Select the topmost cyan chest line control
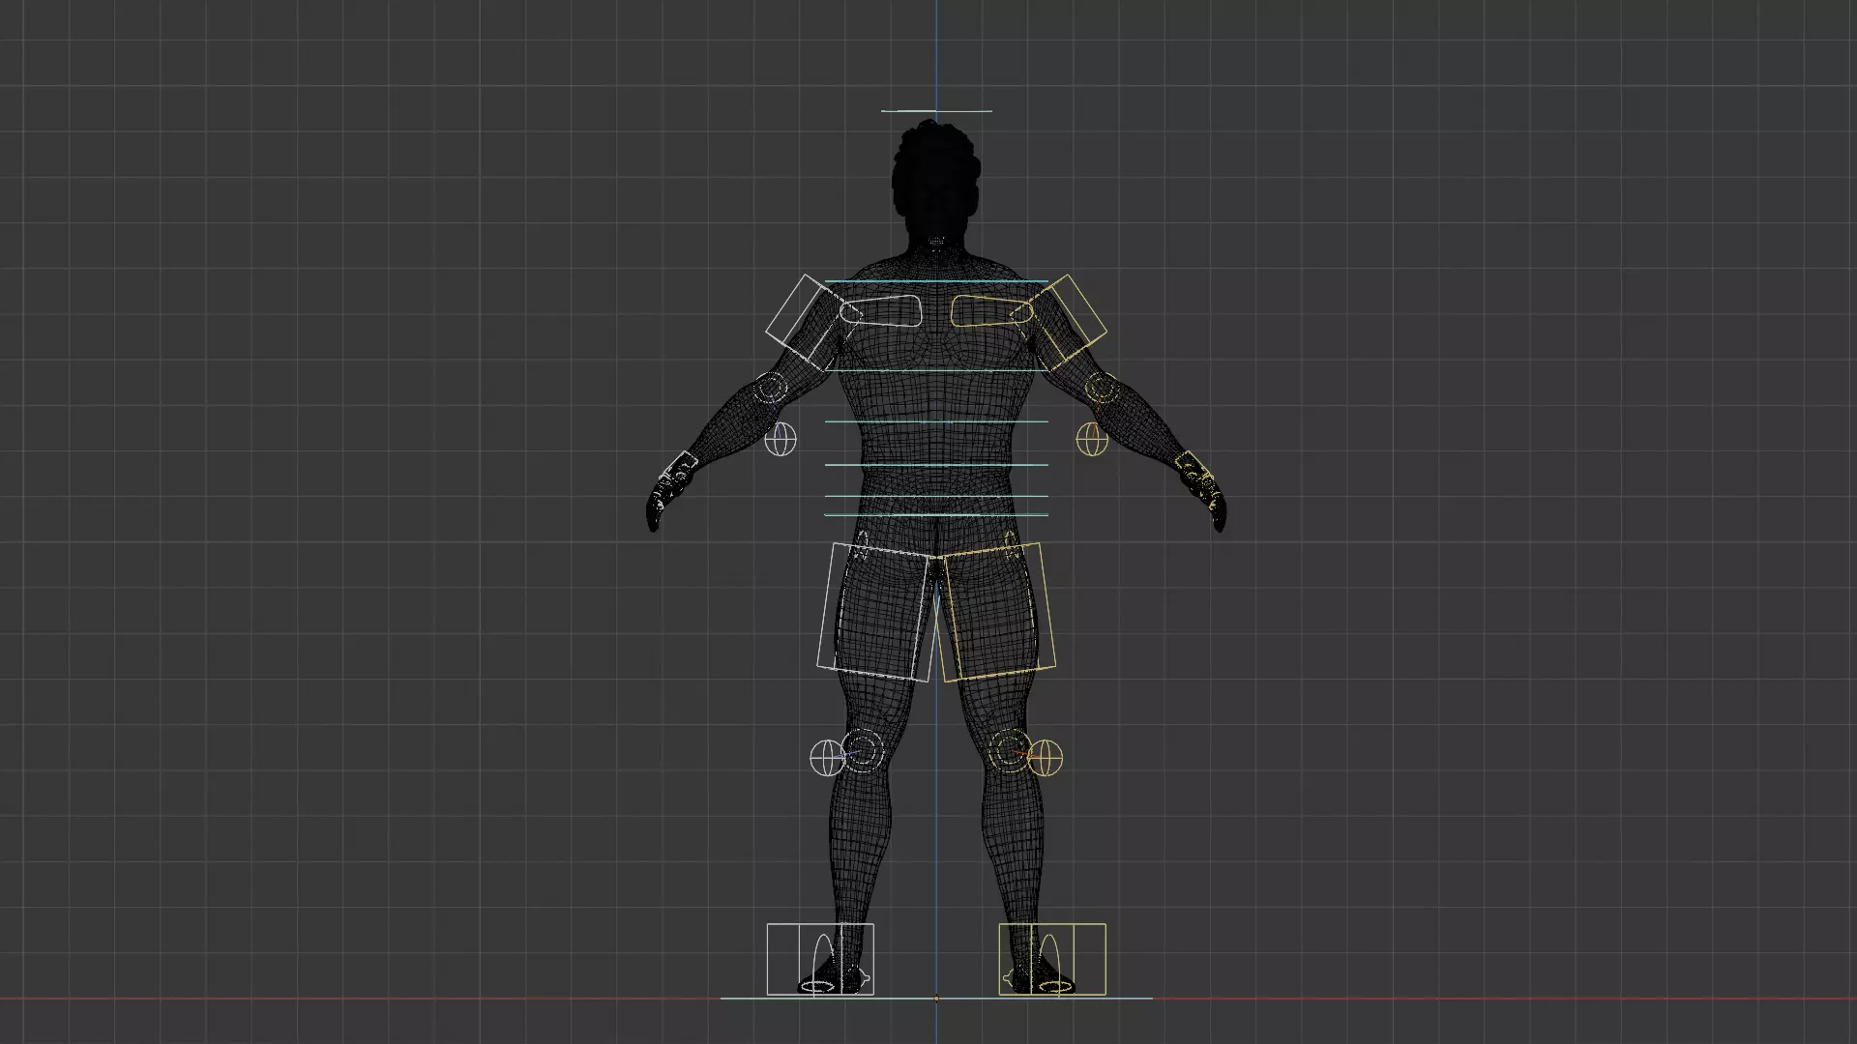This screenshot has width=1857, height=1044. (936, 281)
